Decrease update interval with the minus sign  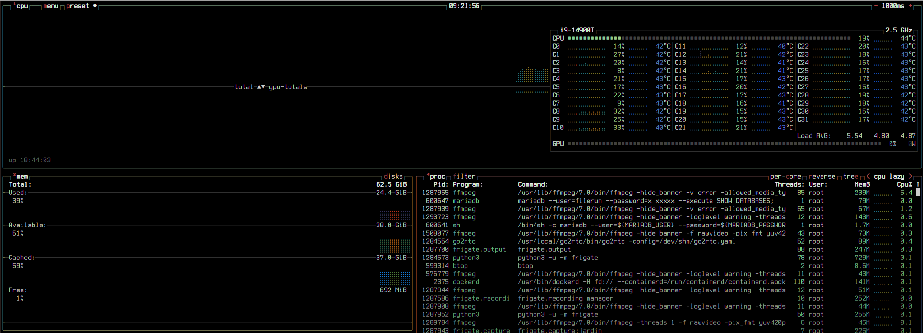pyautogui.click(x=875, y=6)
